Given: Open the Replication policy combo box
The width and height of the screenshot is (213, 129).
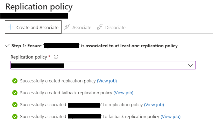Looking at the screenshot, I should [103, 65].
